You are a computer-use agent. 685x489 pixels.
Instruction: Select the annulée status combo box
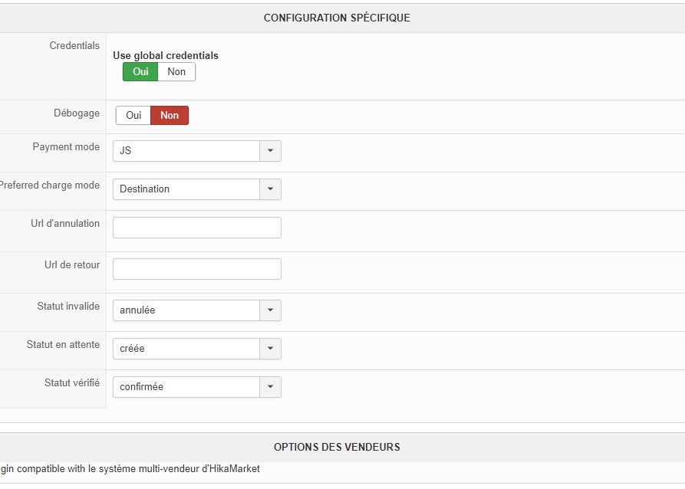186,310
